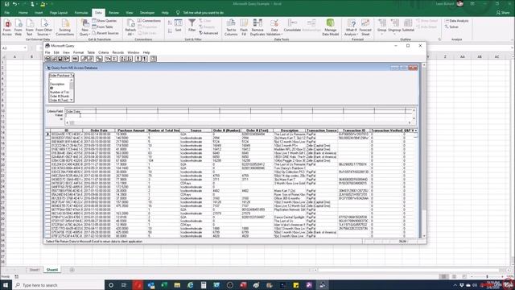Open Table menu in Microsoft Query

(x=91, y=52)
